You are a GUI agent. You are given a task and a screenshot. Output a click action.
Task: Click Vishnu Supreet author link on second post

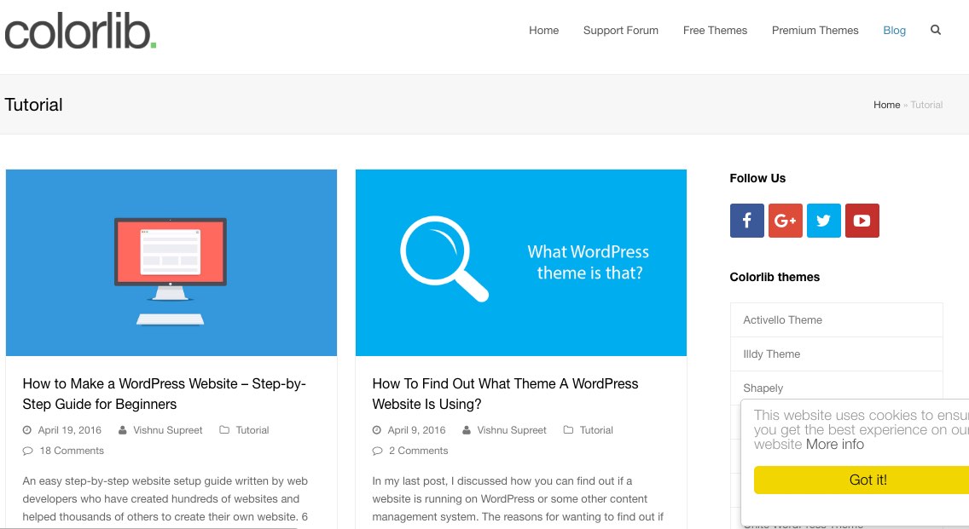(x=512, y=430)
